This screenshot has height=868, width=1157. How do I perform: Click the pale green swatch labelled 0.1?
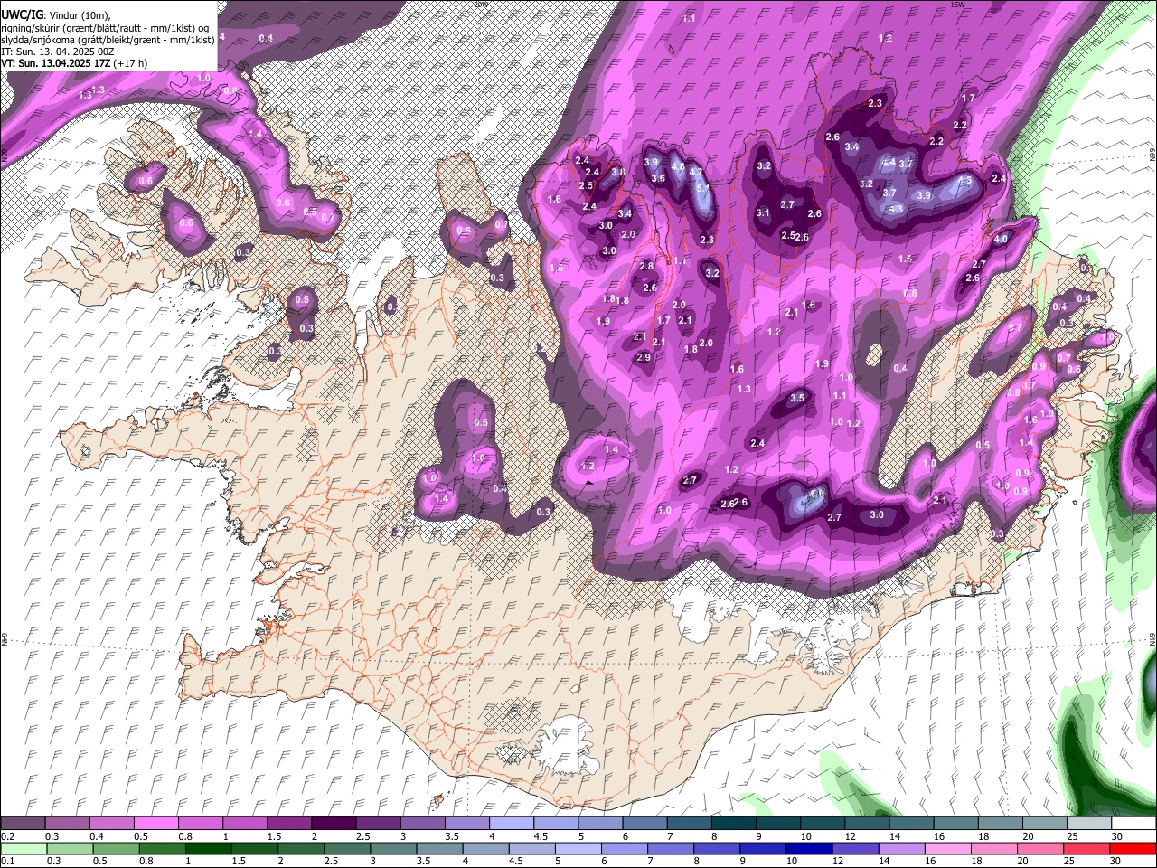[24, 848]
